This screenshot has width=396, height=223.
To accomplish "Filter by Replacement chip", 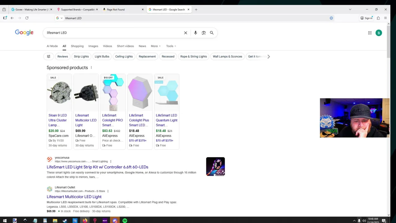I will (x=147, y=56).
